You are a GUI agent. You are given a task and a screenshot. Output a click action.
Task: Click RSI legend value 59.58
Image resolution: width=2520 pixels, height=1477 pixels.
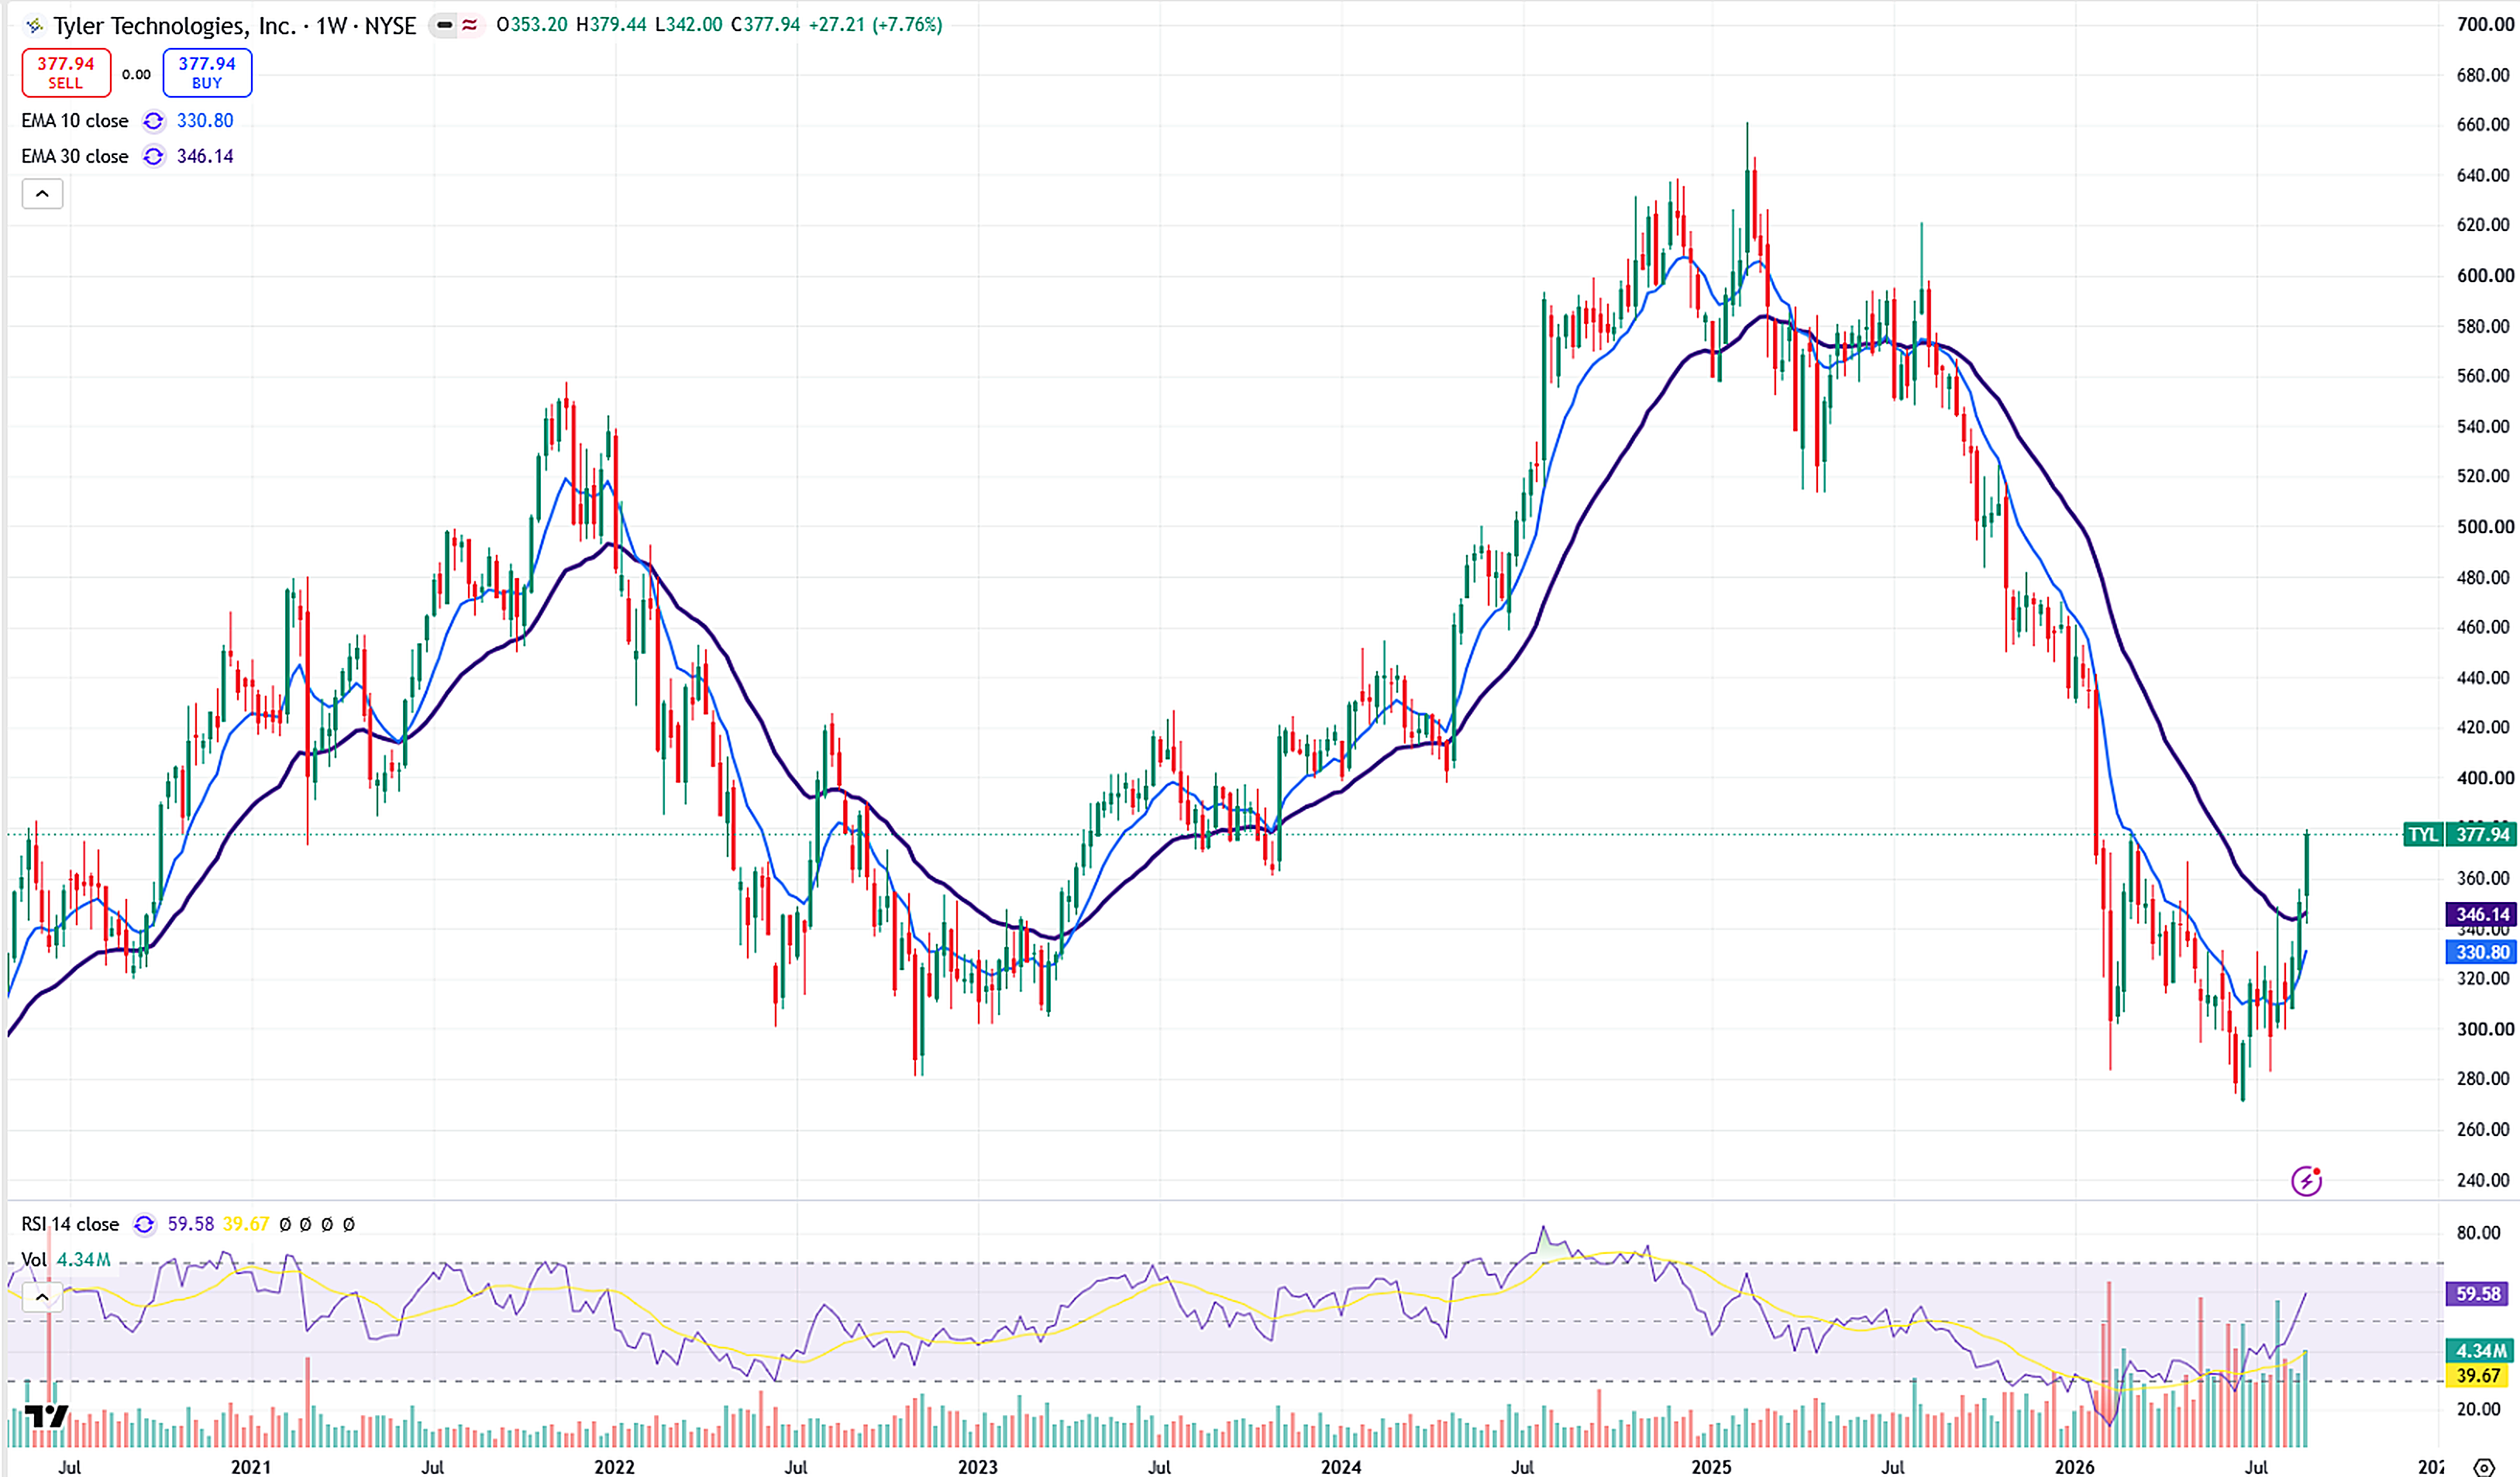coord(191,1224)
